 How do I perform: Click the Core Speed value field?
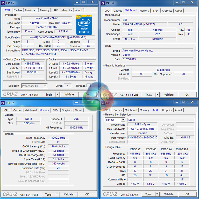click(x=33, y=64)
